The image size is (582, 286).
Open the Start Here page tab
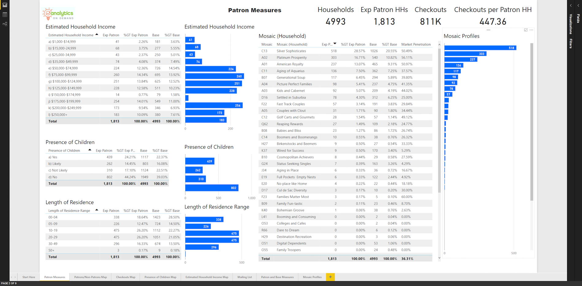pyautogui.click(x=29, y=277)
